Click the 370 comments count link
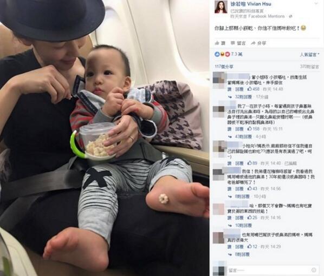 pyautogui.click(x=309, y=67)
